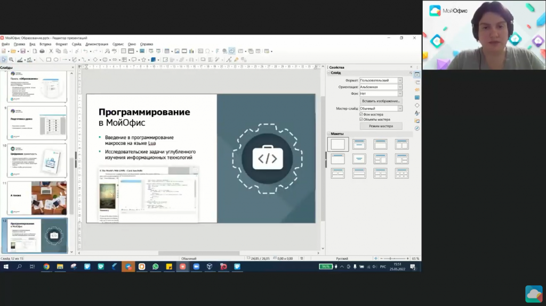Image resolution: width=546 pixels, height=306 pixels.
Task: Click the Insert Chart icon
Action: coord(191,51)
